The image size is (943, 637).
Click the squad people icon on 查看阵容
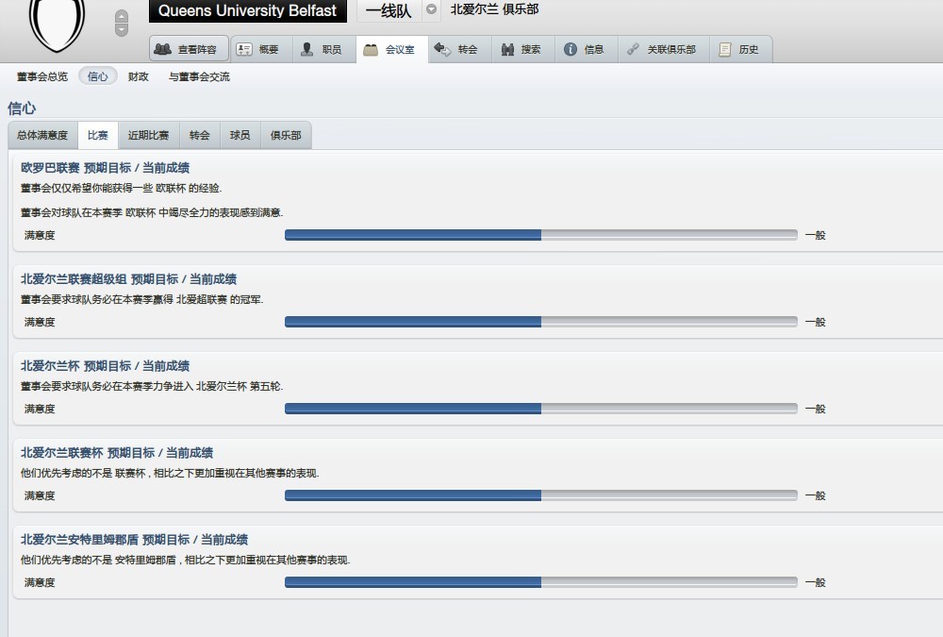click(x=162, y=49)
